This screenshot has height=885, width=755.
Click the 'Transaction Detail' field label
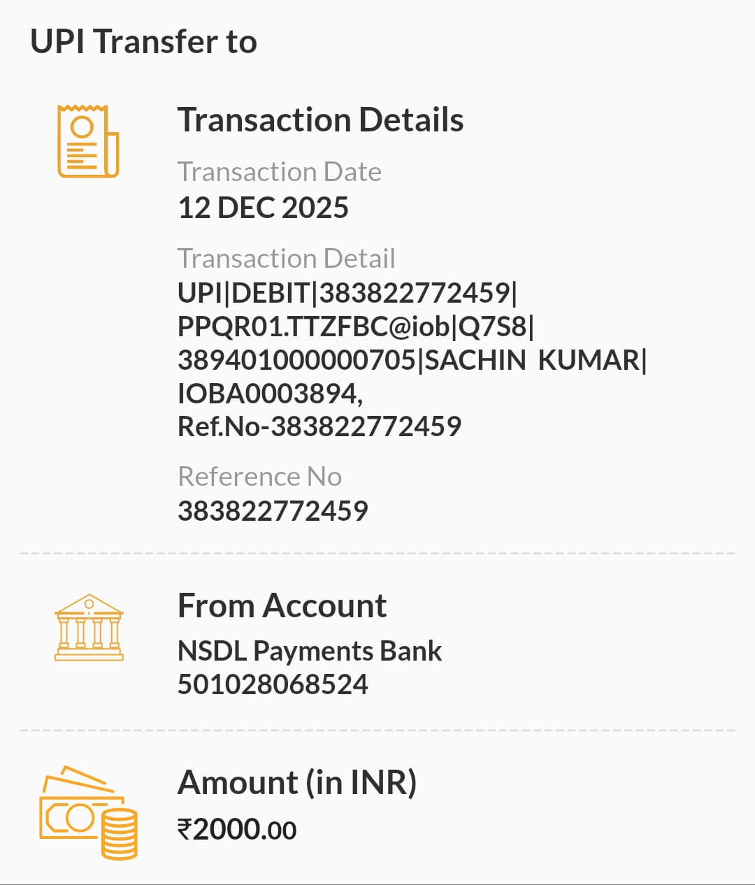pyautogui.click(x=286, y=259)
